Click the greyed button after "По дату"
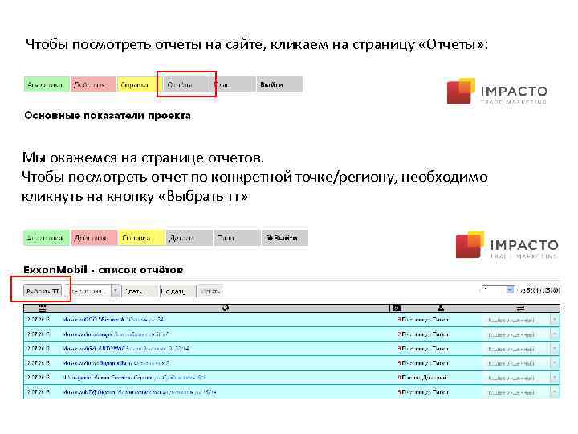Viewport: 578px width, 434px height. pyautogui.click(x=210, y=291)
